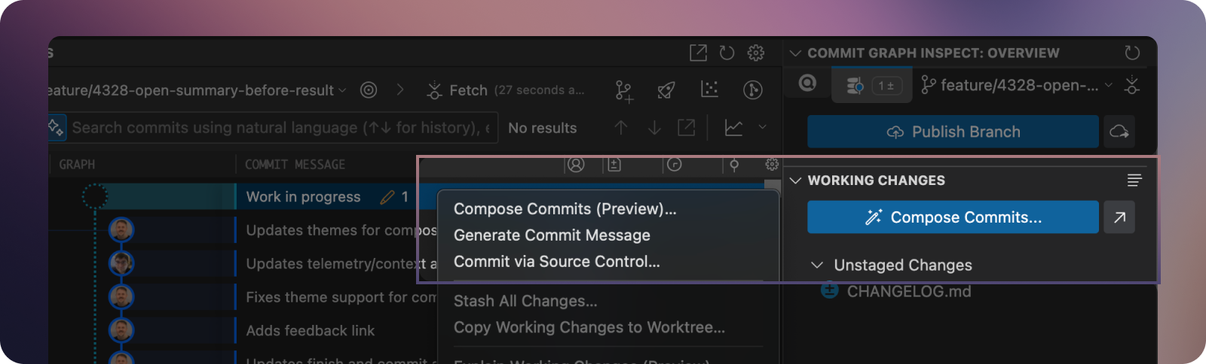Choose Stash All Changes from the menu
Image resolution: width=1206 pixels, height=364 pixels.
pyautogui.click(x=525, y=301)
